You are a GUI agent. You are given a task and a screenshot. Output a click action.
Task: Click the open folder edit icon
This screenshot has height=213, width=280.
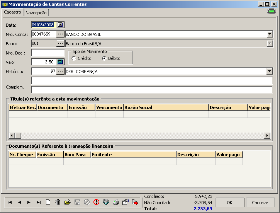pos(68,202)
